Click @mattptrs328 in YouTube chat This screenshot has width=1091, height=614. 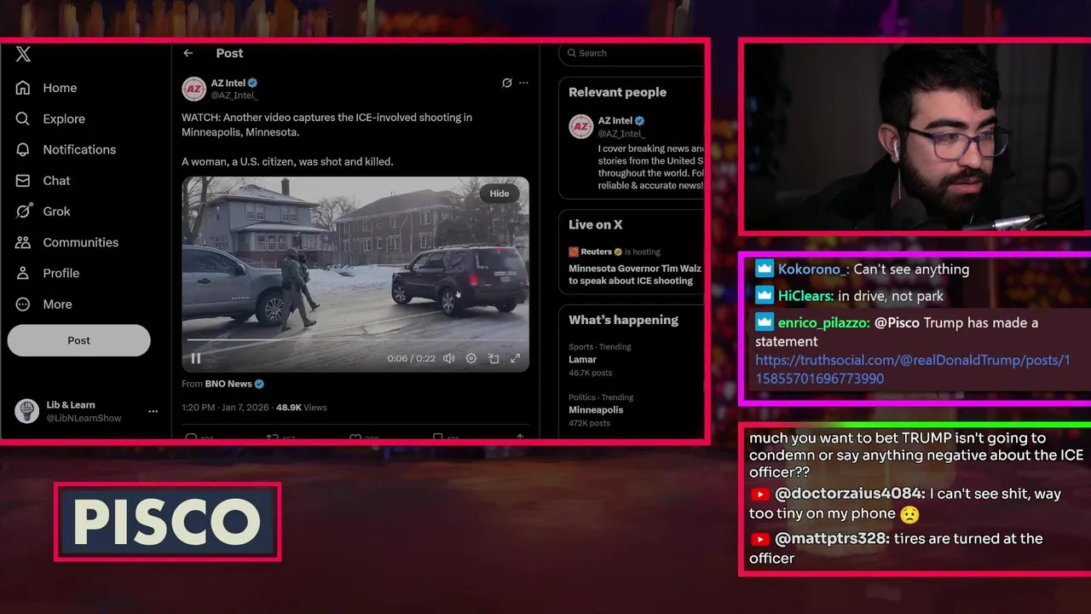point(833,539)
